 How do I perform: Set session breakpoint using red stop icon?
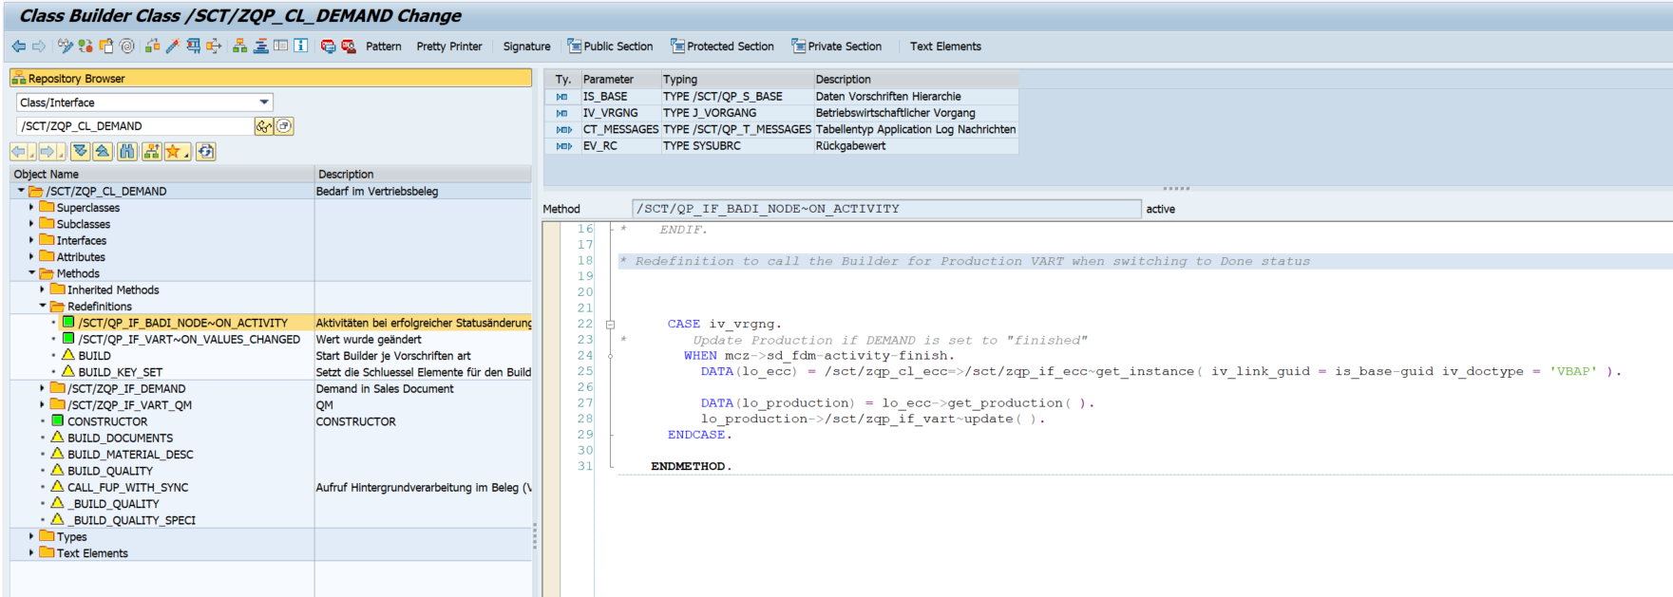pyautogui.click(x=328, y=46)
